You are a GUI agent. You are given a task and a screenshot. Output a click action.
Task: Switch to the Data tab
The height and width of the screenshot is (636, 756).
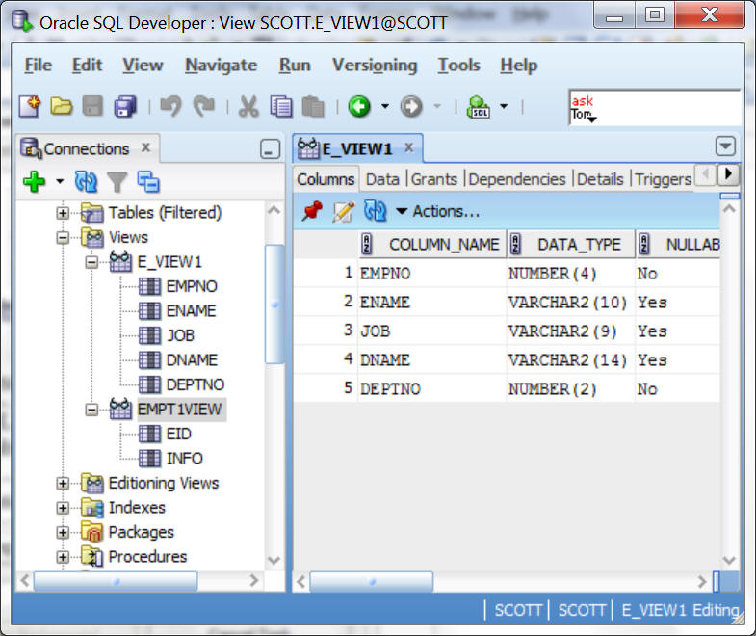[x=382, y=179]
